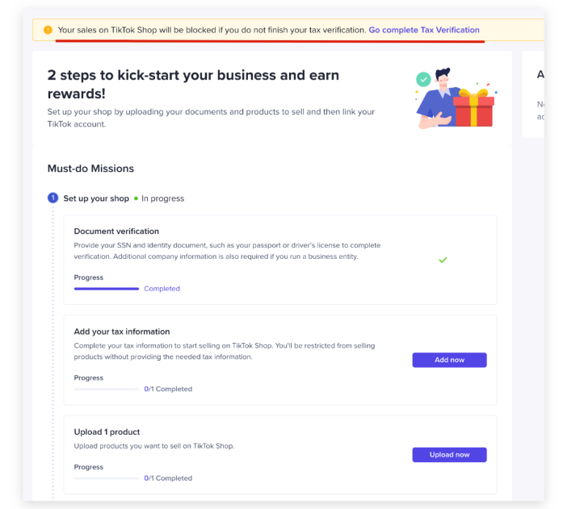Screen dimensions: 563x509
Task: Click the Document verification progress bar
Action: tap(107, 288)
